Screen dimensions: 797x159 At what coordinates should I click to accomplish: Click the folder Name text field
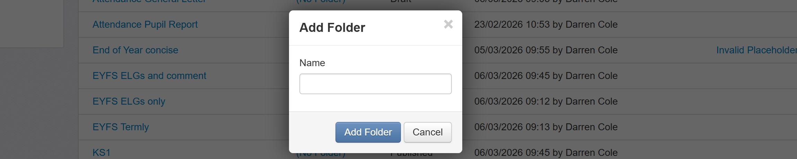click(375, 84)
